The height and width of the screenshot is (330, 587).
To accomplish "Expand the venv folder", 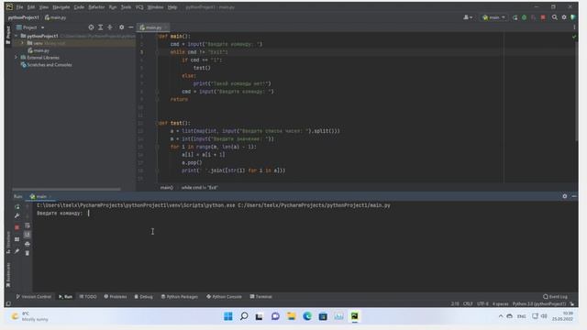I will (x=22, y=43).
